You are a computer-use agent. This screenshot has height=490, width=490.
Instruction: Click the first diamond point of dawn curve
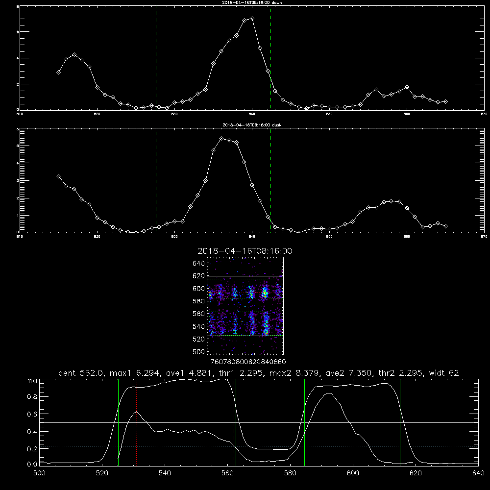pos(58,72)
